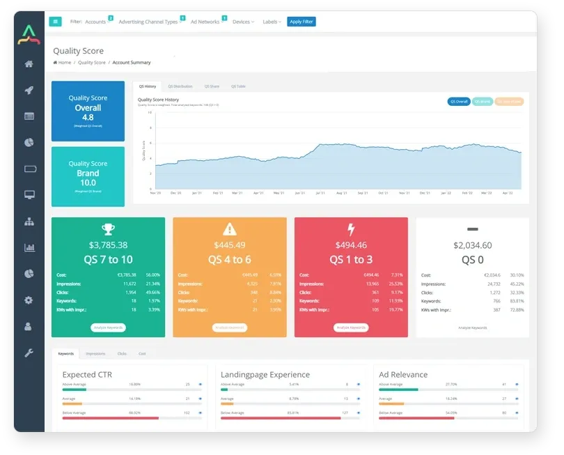The width and height of the screenshot is (564, 455).
Task: Go to Home via the breadcrumb link
Action: click(64, 63)
